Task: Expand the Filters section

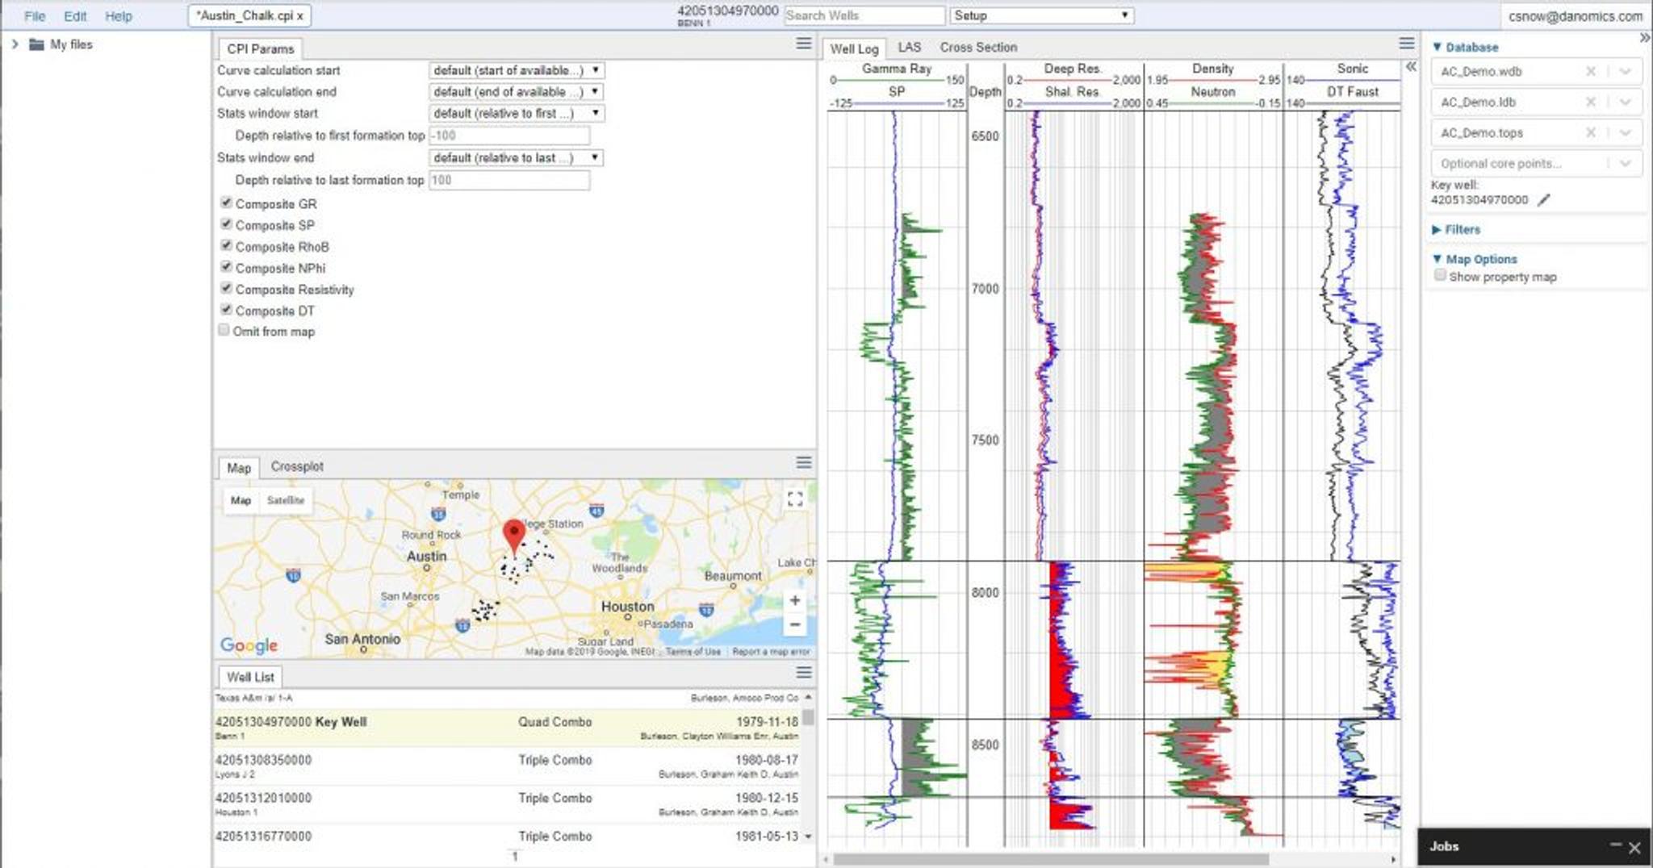Action: [1462, 230]
